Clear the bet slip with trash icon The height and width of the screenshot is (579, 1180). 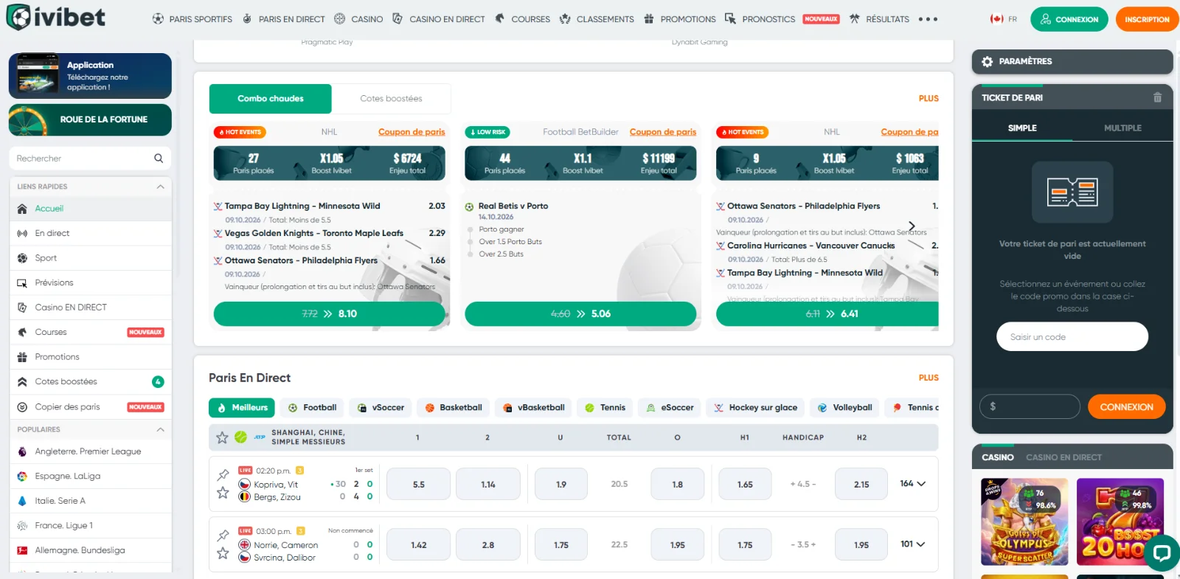1157,97
